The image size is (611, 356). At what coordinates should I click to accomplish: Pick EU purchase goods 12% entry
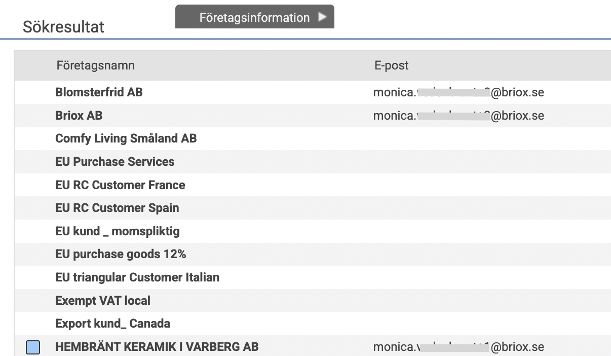pyautogui.click(x=121, y=254)
